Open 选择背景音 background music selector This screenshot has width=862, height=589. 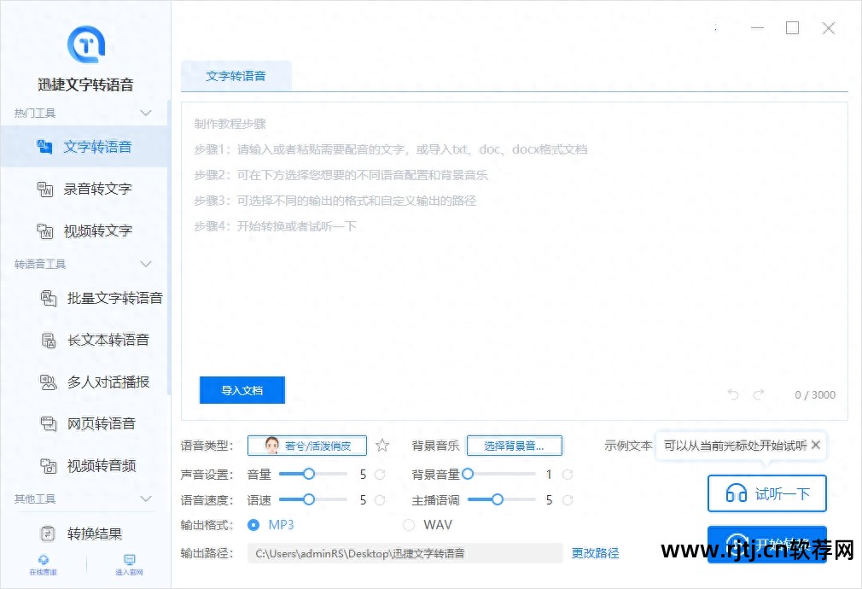[x=515, y=446]
